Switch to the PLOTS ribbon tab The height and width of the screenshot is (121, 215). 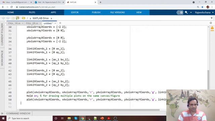pyautogui.click(x=32, y=12)
